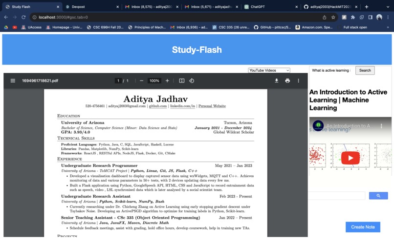Click the YouTube channel avatar on video
394x246 pixels.
pyautogui.click(x=318, y=125)
